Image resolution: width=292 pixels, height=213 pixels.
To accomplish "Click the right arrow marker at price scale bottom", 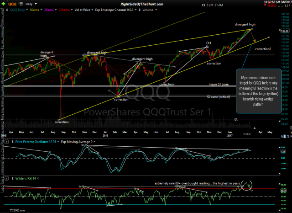I will [x=280, y=121].
